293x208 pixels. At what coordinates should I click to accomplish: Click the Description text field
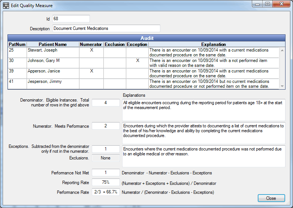pyautogui.click(x=106, y=28)
